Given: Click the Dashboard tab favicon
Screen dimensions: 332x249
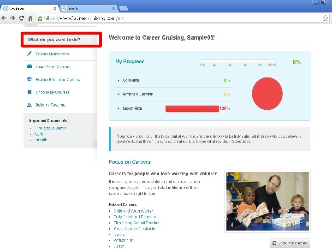Looking at the screenshot, I should tap(6, 8).
